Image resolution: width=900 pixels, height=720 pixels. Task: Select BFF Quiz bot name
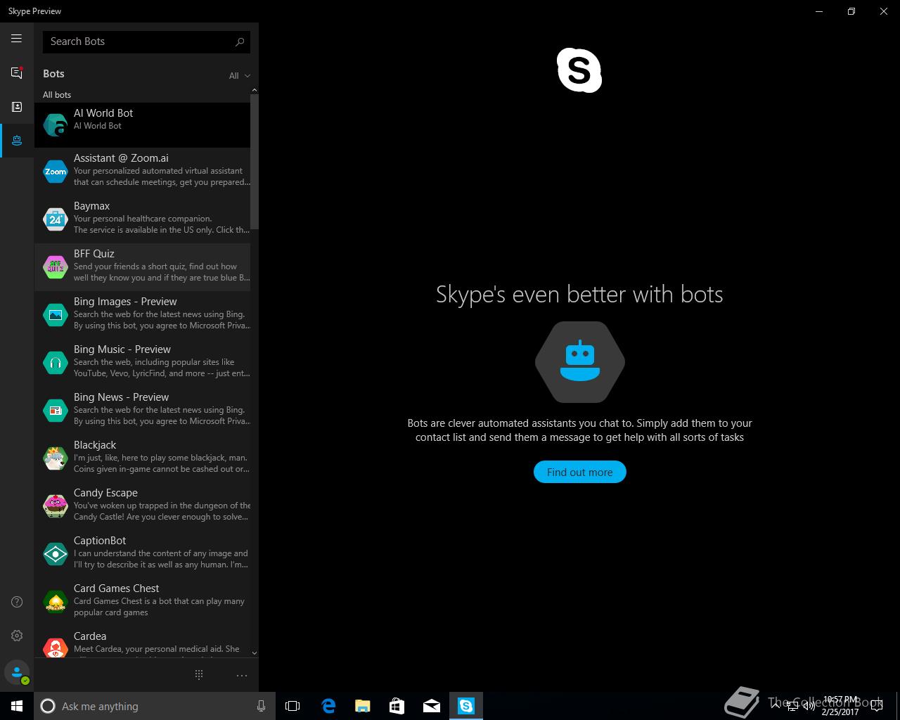click(94, 253)
